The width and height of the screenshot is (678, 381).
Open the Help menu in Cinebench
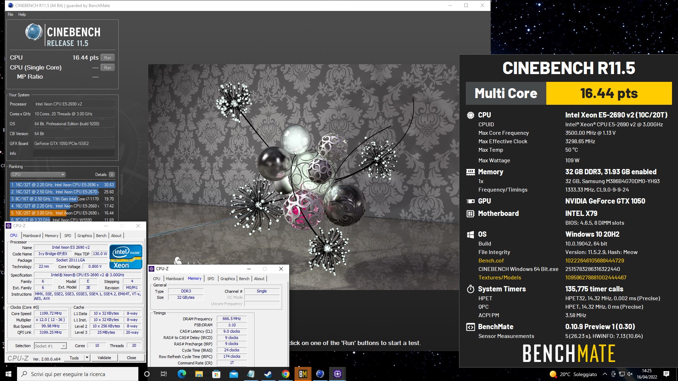pos(22,14)
